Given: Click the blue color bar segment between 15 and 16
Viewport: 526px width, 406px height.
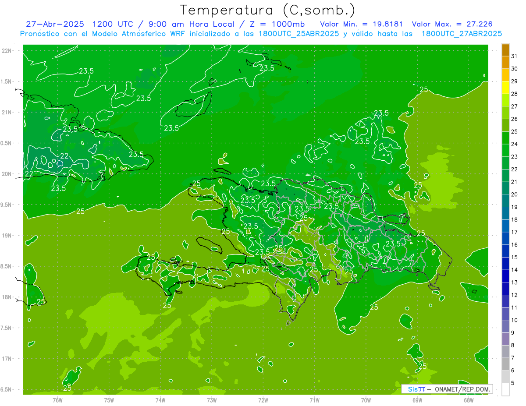Looking at the screenshot, I should pyautogui.click(x=505, y=251).
